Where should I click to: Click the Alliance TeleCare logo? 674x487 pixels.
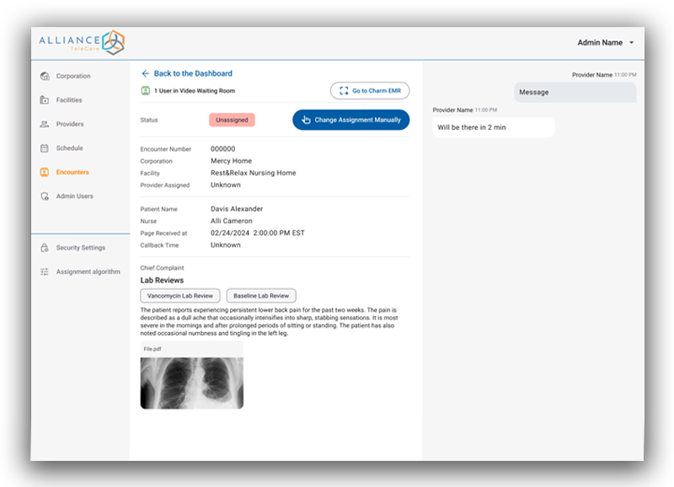[82, 43]
